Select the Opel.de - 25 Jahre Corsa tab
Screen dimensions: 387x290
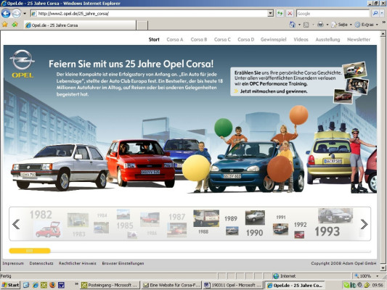pos(80,25)
